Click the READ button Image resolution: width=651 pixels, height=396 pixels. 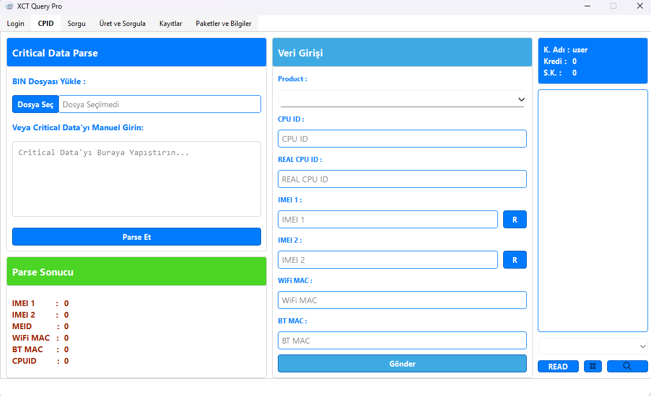pos(557,367)
